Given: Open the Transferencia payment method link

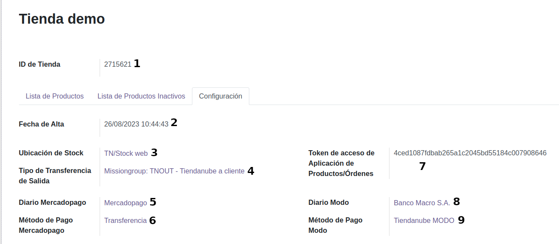Looking at the screenshot, I should click(x=126, y=220).
